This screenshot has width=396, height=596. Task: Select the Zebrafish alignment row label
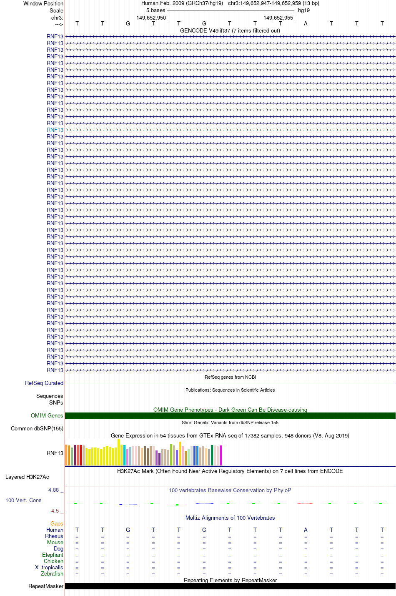[x=52, y=573]
